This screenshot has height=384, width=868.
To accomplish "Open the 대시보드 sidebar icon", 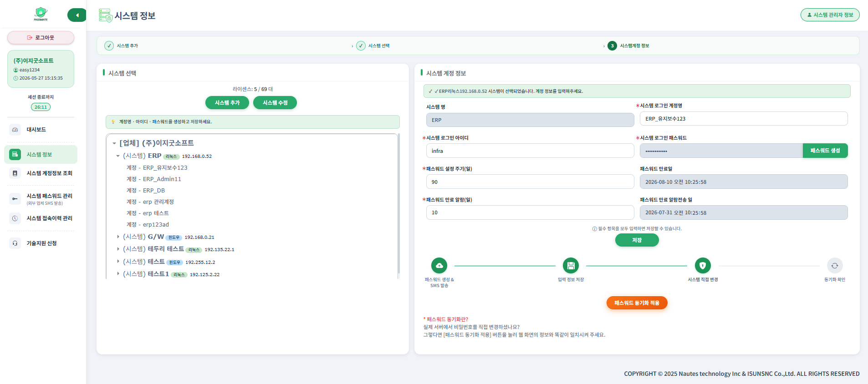I will (15, 130).
